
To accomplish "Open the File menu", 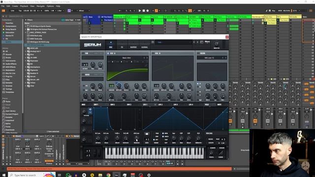I will tap(3, 6).
